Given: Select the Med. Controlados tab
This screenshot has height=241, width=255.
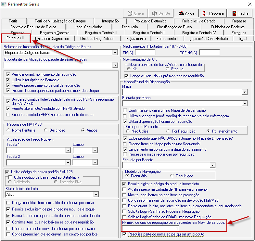Looking at the screenshot, I should [x=89, y=27].
